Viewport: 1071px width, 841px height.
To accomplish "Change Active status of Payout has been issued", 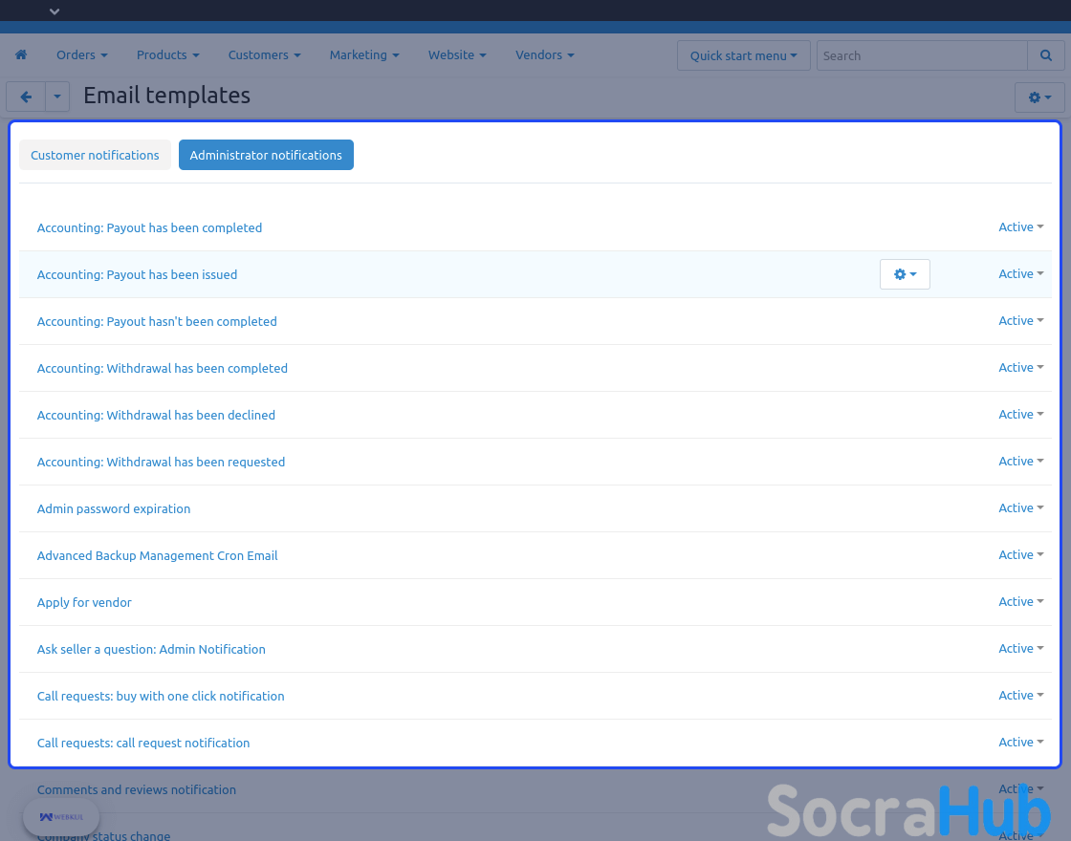I will pos(1021,273).
